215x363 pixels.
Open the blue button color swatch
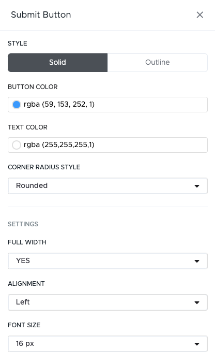click(x=17, y=105)
